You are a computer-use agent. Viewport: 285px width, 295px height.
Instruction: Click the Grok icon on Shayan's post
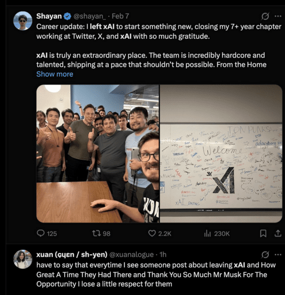(x=265, y=16)
